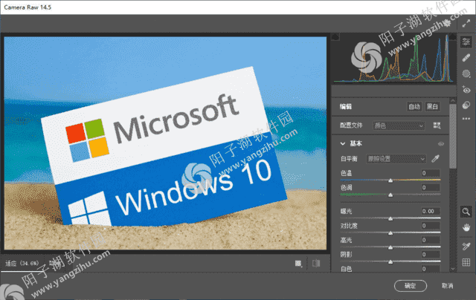
Task: Toggle full screen mode icon
Action: 466,24
